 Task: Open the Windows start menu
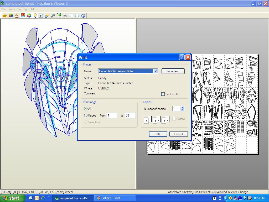click(x=12, y=198)
